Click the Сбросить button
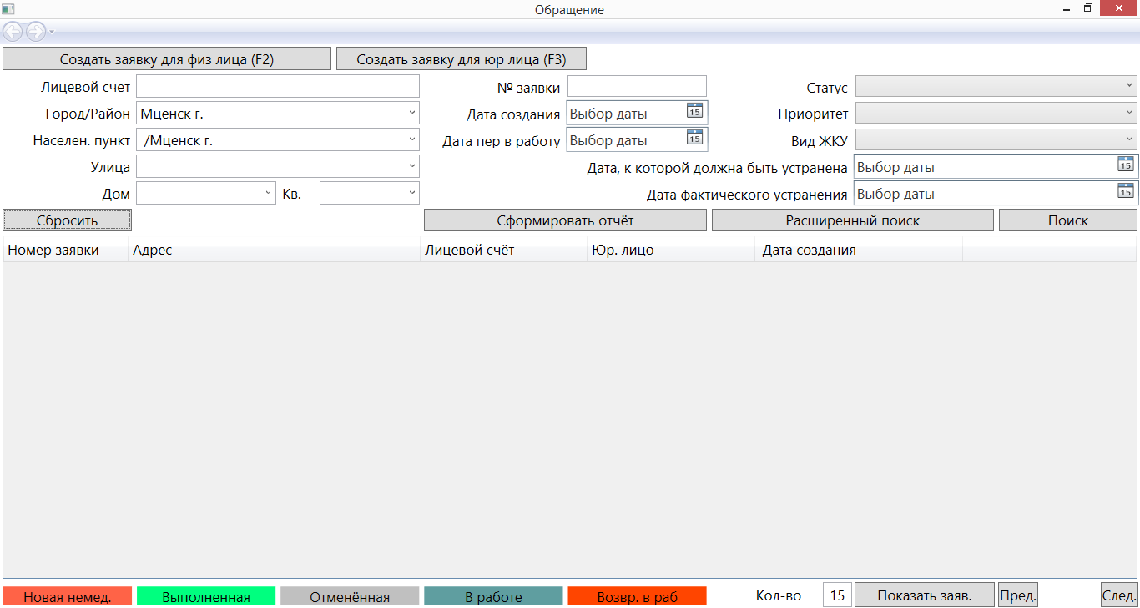Image resolution: width=1140 pixels, height=608 pixels. 68,220
